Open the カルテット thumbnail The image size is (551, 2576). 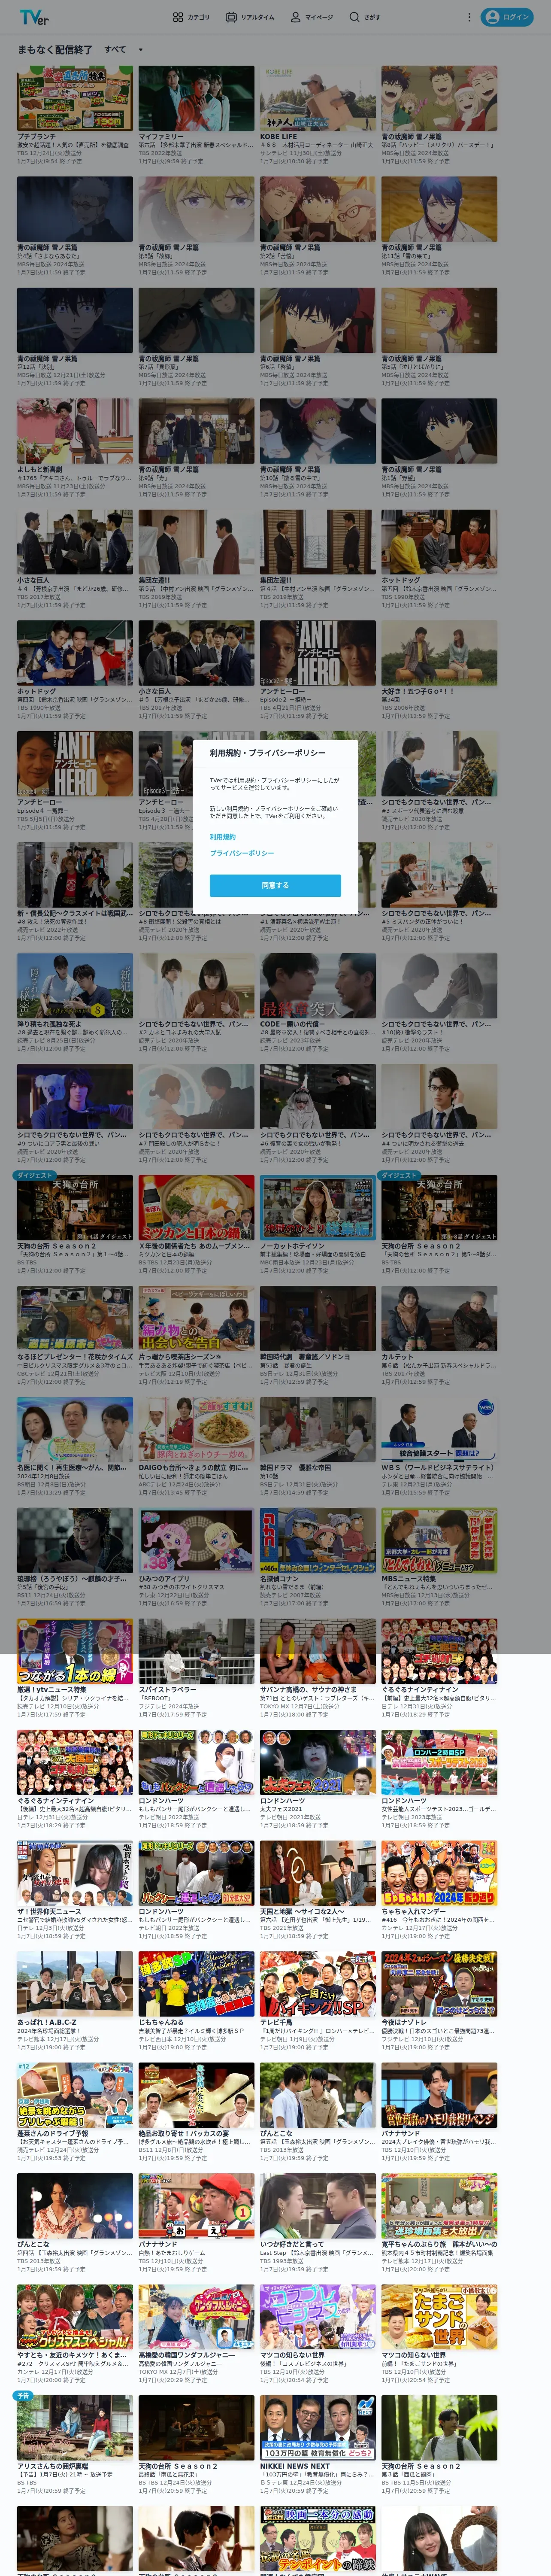click(x=439, y=1319)
